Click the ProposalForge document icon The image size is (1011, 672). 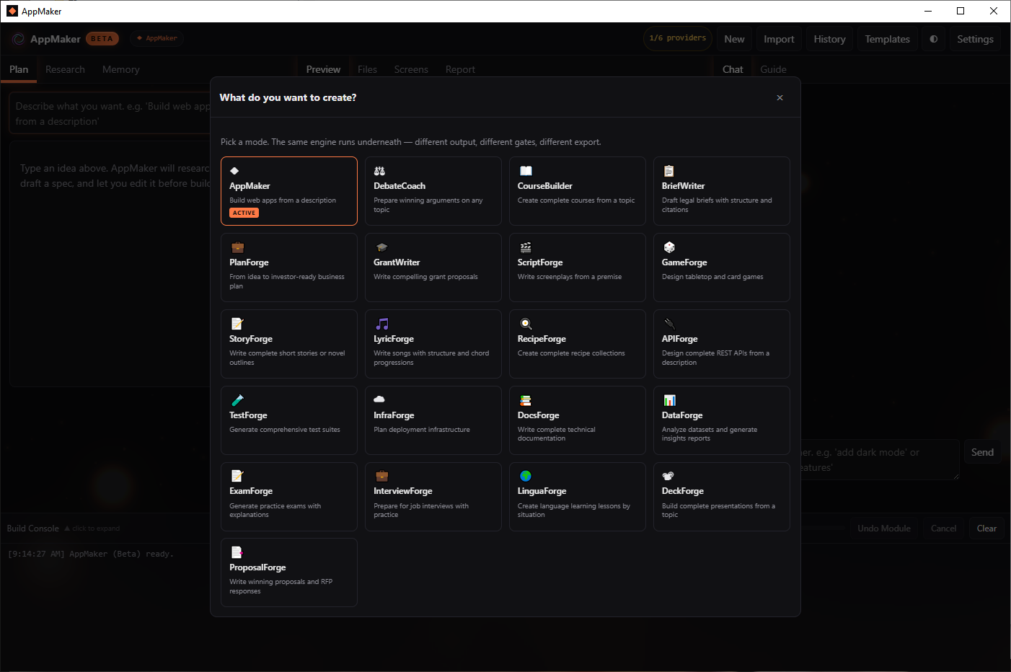pyautogui.click(x=237, y=552)
